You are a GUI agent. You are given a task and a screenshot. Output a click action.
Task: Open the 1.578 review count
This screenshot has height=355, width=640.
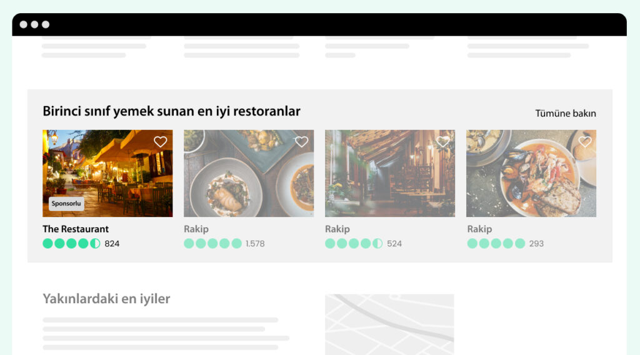pyautogui.click(x=255, y=244)
